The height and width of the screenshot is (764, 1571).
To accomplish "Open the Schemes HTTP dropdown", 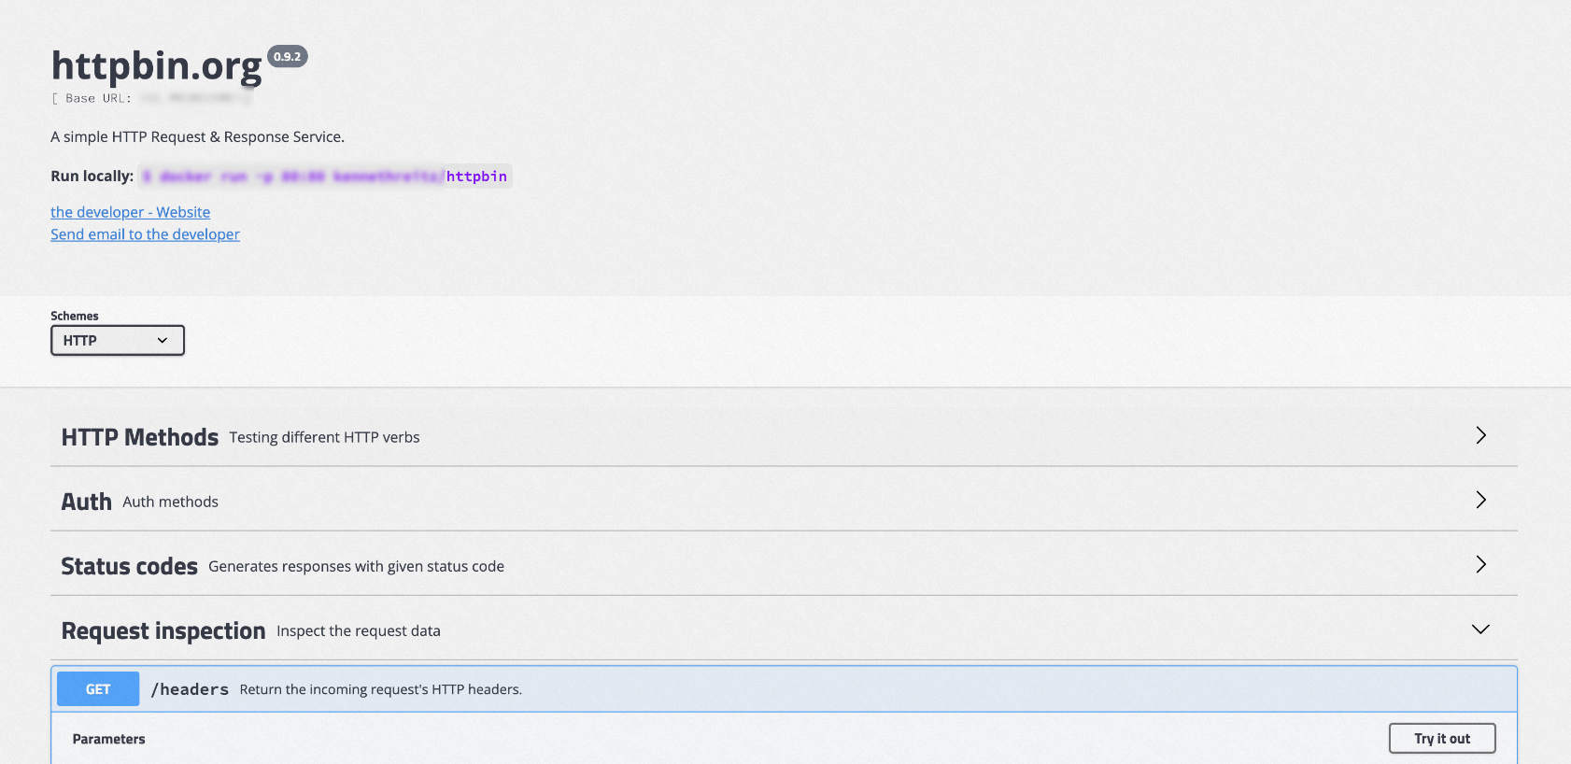I will click(118, 341).
